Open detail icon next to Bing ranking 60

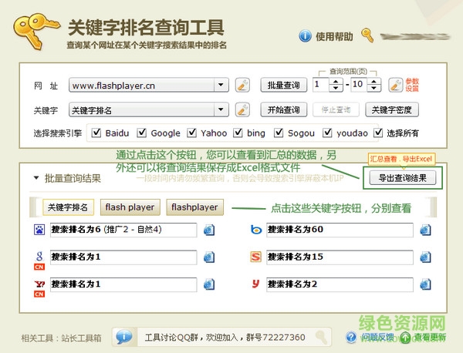pyautogui.click(x=426, y=230)
